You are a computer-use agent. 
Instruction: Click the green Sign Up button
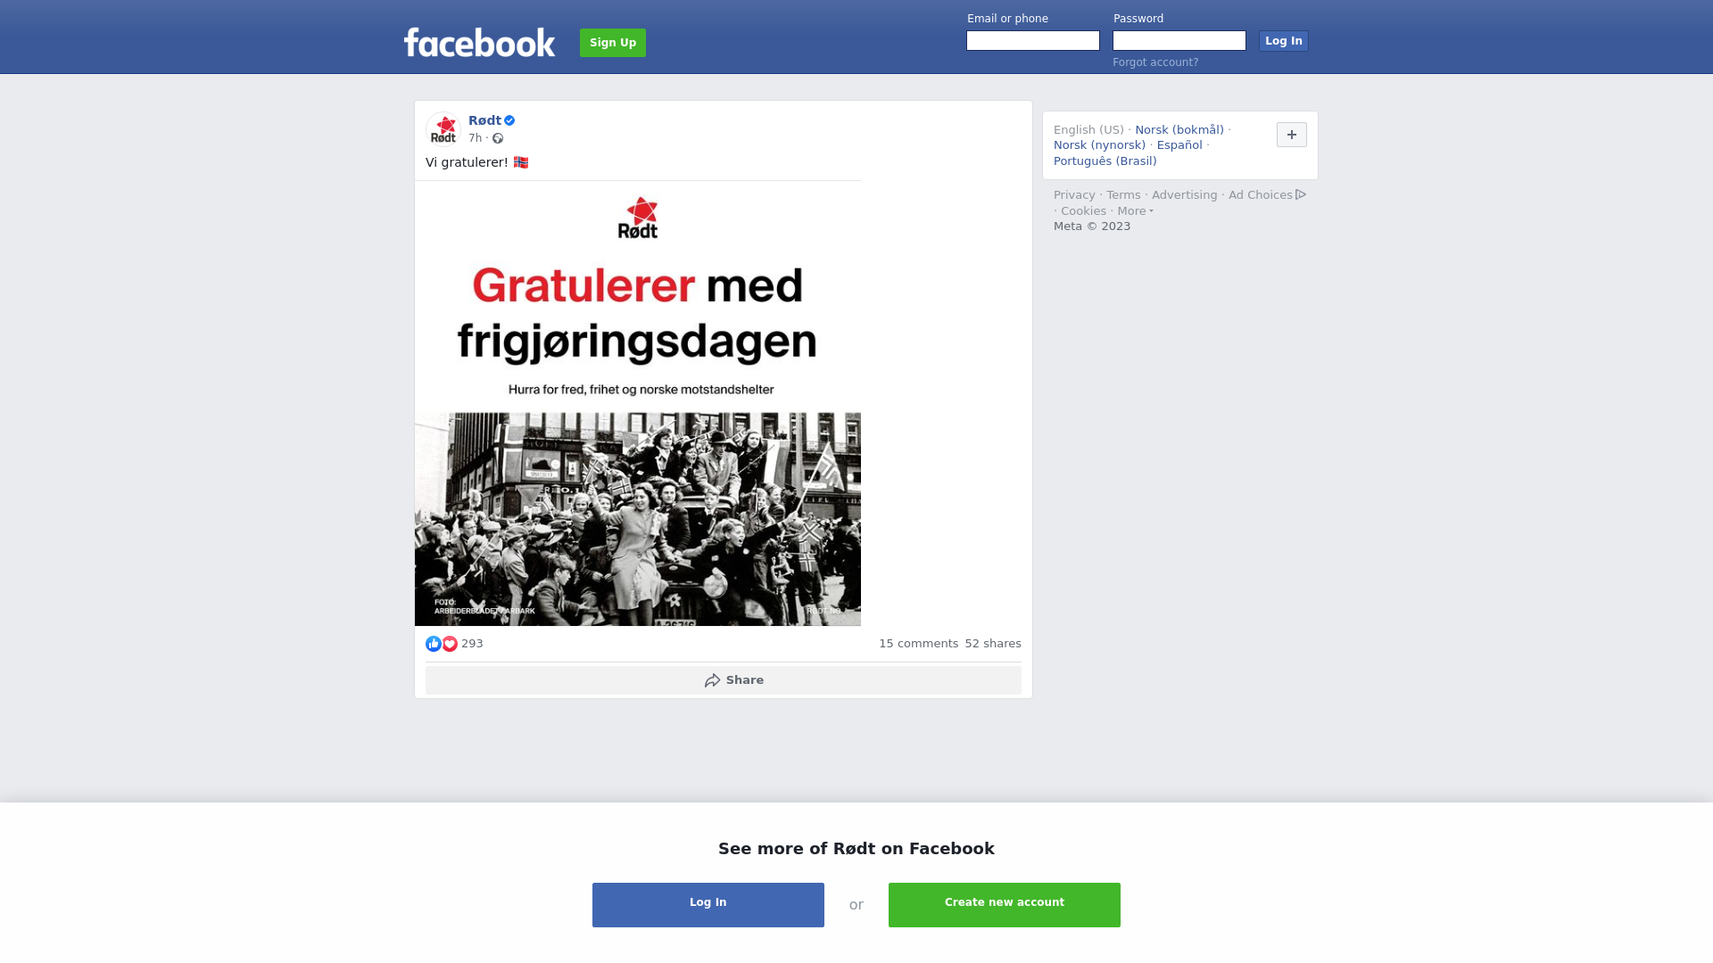pyautogui.click(x=613, y=43)
